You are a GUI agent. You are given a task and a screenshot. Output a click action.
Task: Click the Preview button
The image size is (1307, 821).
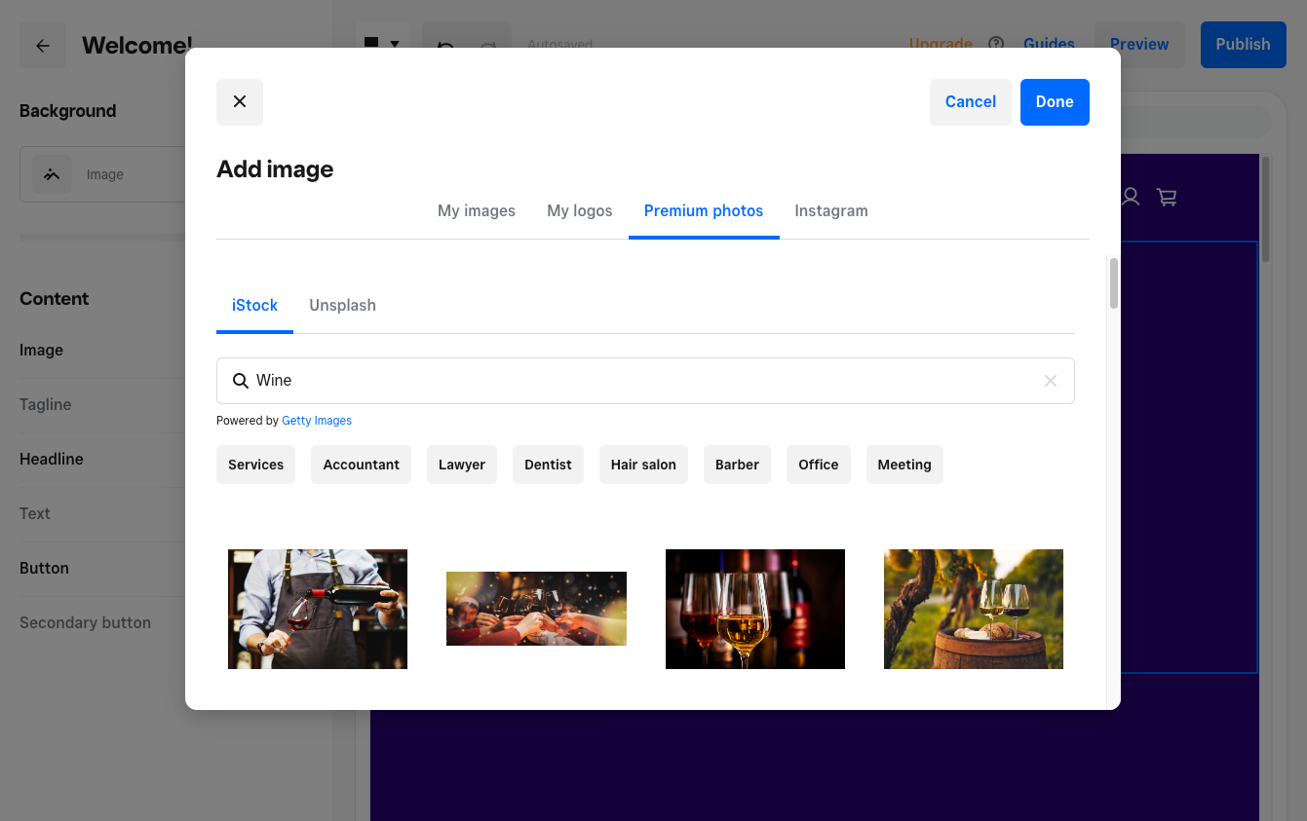tap(1139, 45)
